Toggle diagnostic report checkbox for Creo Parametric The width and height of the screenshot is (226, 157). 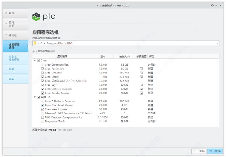141,69
